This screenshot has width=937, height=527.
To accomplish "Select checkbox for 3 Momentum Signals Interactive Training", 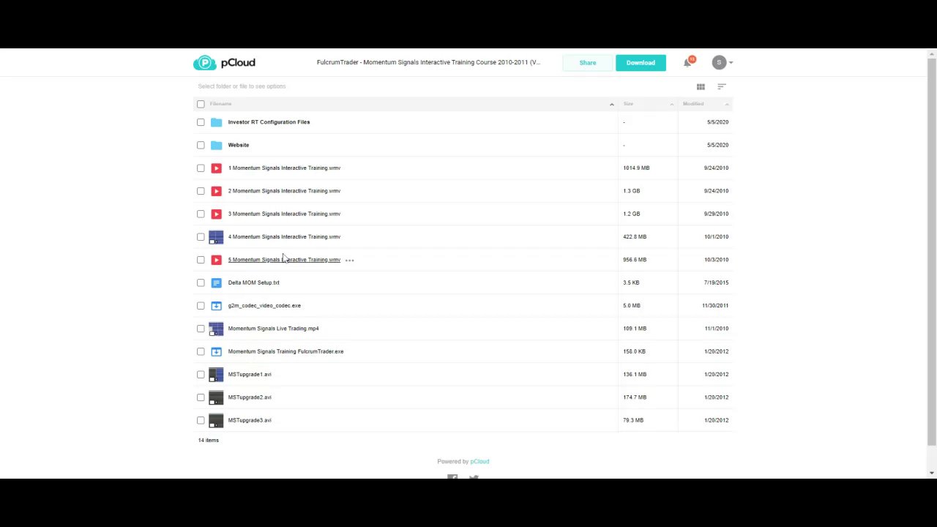I will coord(201,214).
